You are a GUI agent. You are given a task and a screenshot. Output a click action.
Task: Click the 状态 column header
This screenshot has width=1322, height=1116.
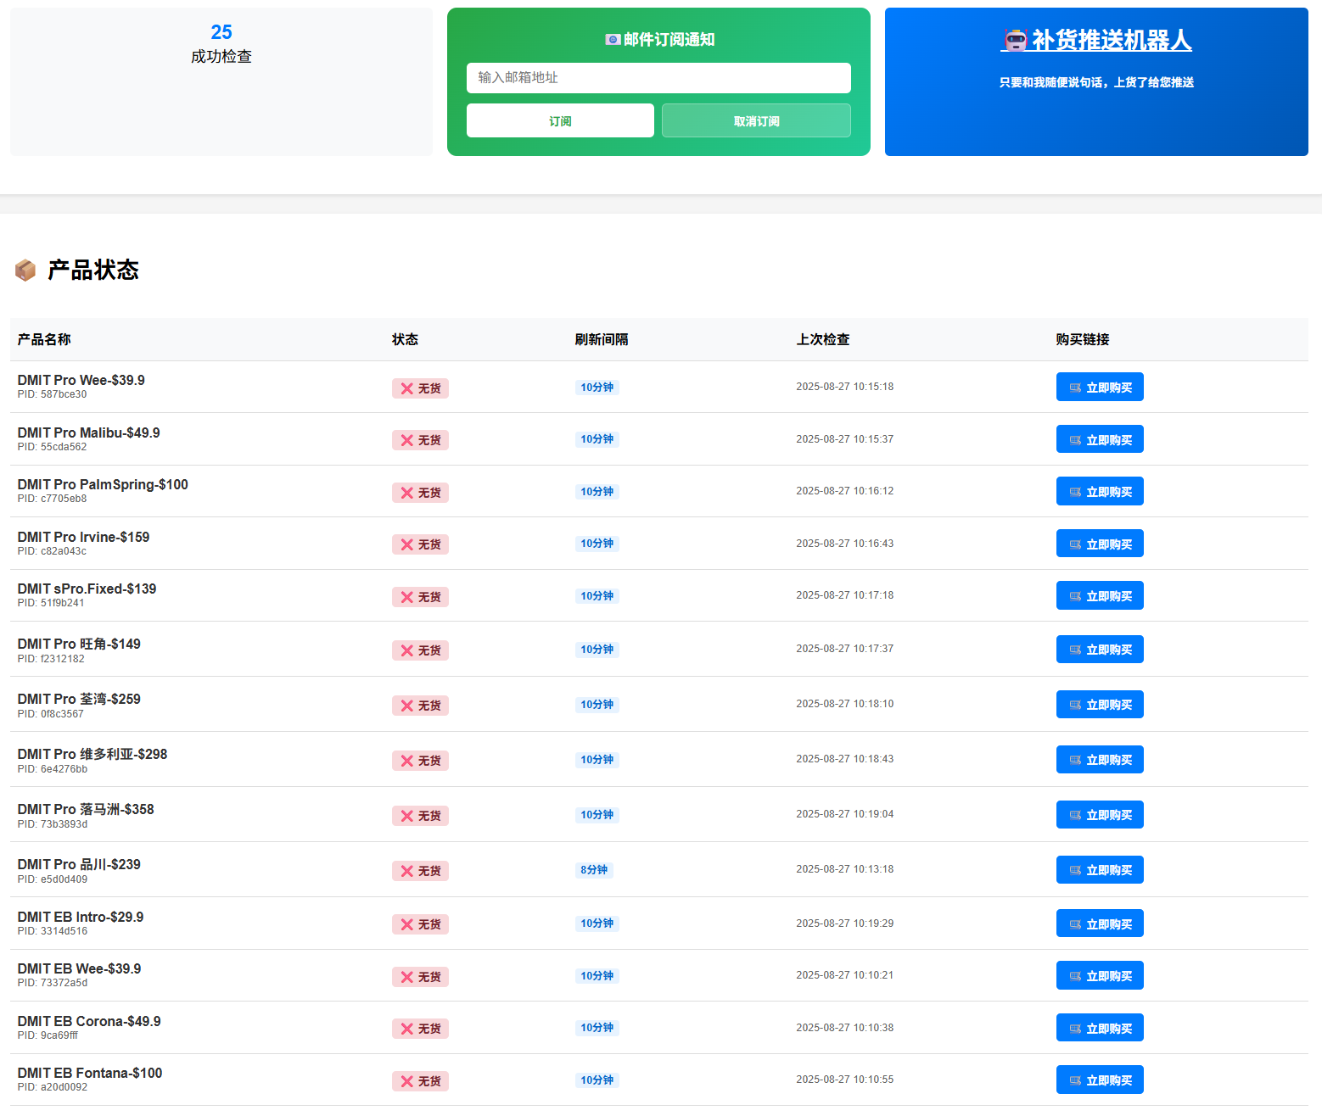(x=405, y=339)
